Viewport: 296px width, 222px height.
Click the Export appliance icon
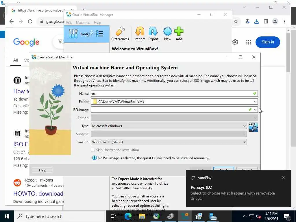point(153,34)
